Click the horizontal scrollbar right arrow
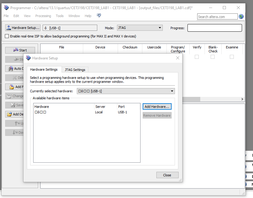This screenshot has height=198, width=253. 242,99
